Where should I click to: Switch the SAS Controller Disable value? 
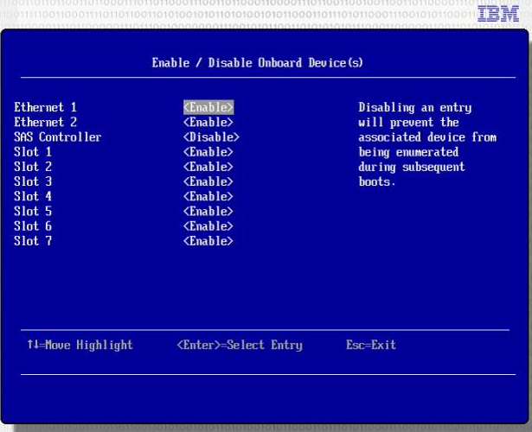pyautogui.click(x=211, y=137)
